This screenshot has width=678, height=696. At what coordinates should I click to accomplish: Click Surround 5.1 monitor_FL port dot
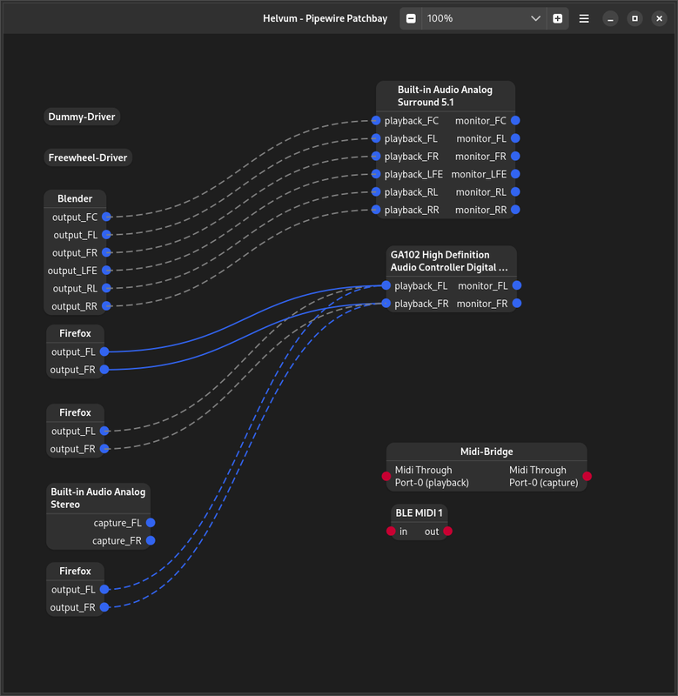tap(515, 138)
